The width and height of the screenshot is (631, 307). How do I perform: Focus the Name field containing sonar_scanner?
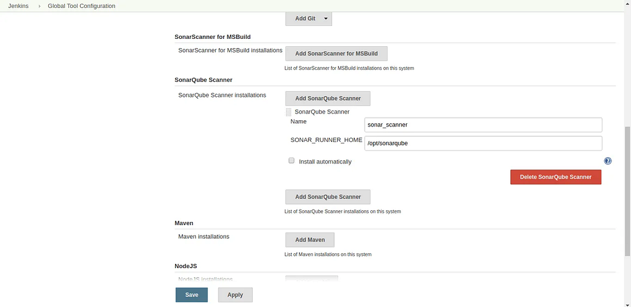[x=483, y=125]
